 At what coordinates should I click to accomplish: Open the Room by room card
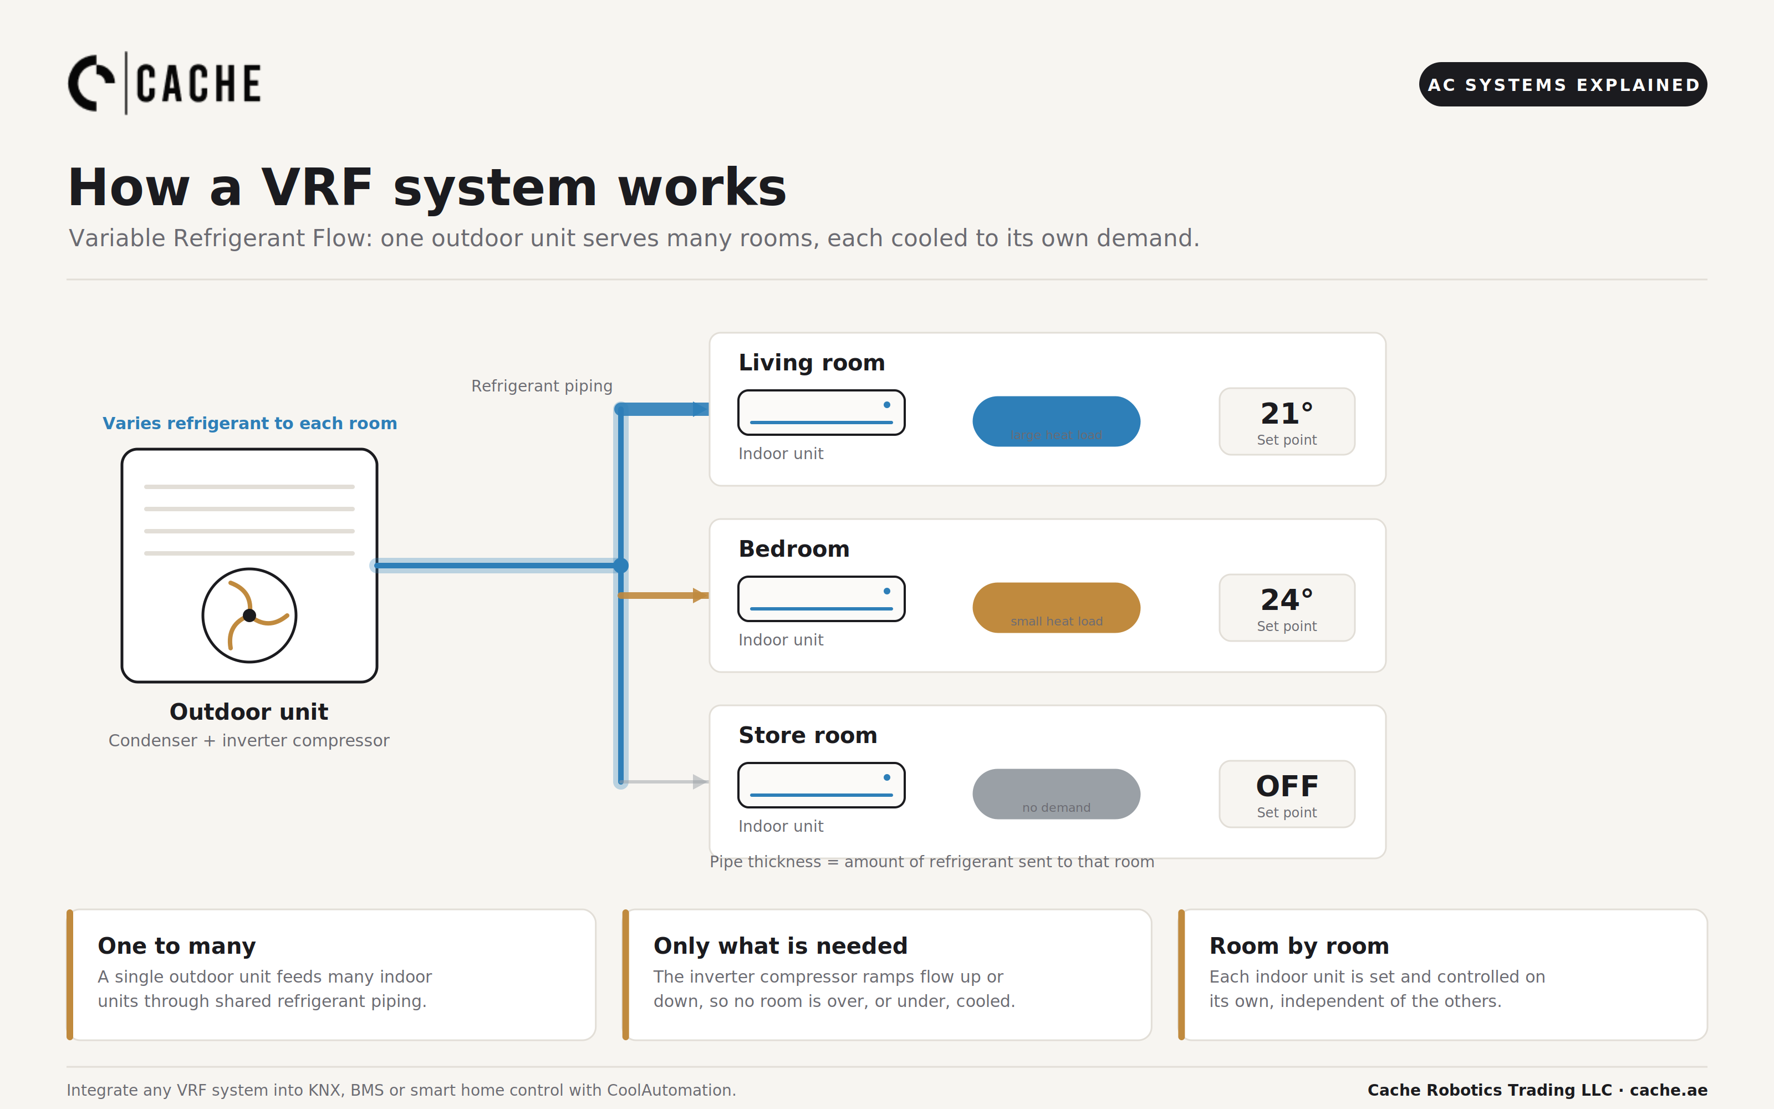point(1442,975)
